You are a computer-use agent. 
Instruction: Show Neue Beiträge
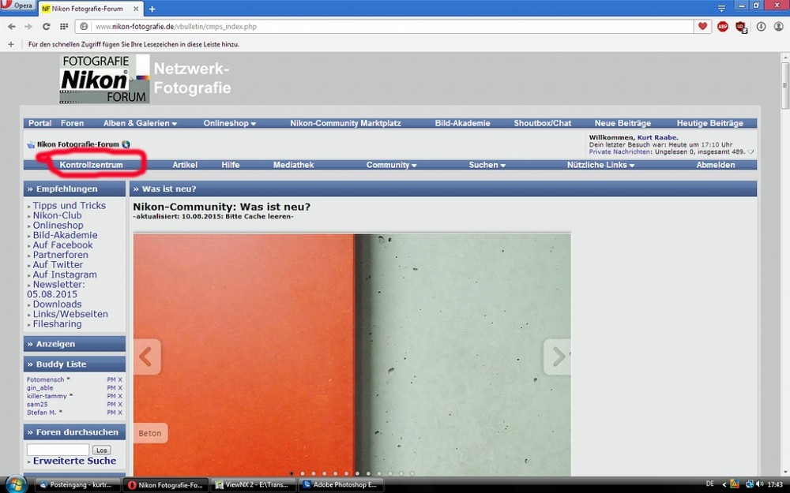[x=623, y=123]
